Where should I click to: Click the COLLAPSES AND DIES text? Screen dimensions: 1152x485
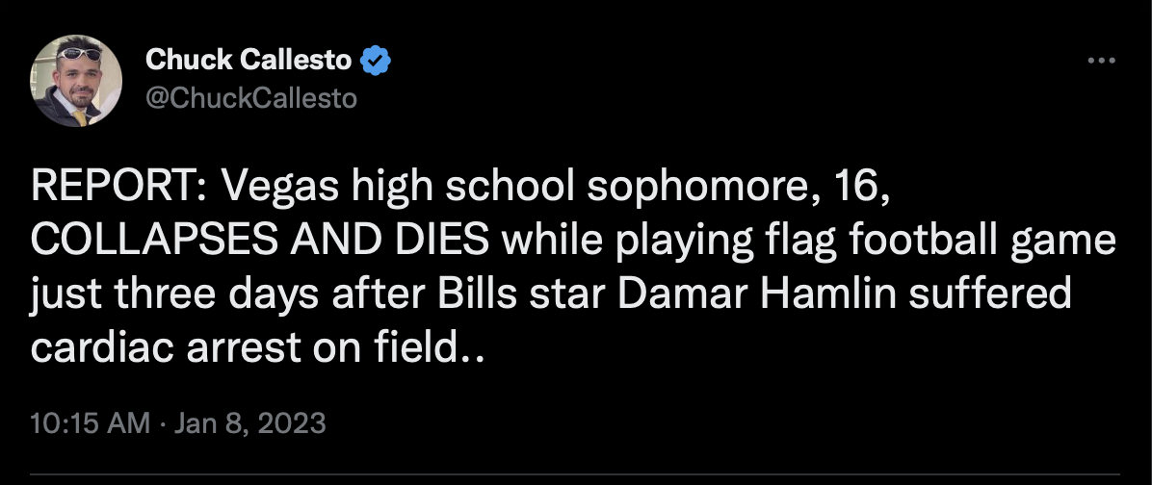[x=260, y=242]
